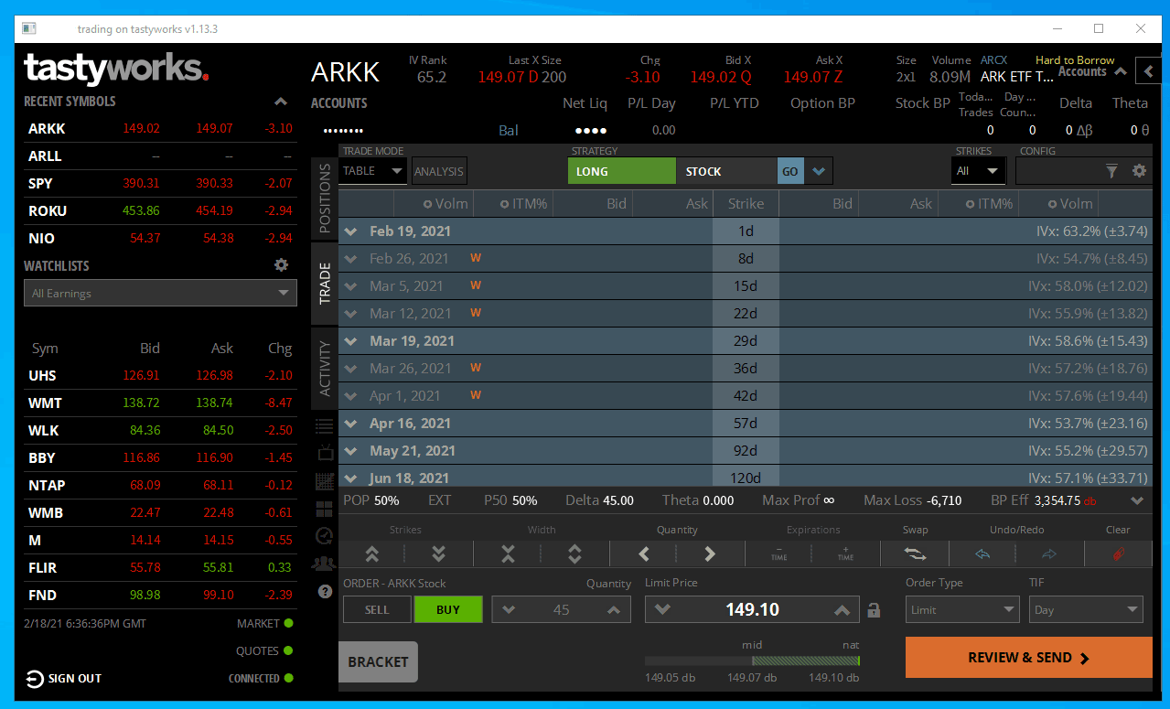Screen dimensions: 1170x709
Task: Click the ANALYSIS mode button
Action: (x=439, y=171)
